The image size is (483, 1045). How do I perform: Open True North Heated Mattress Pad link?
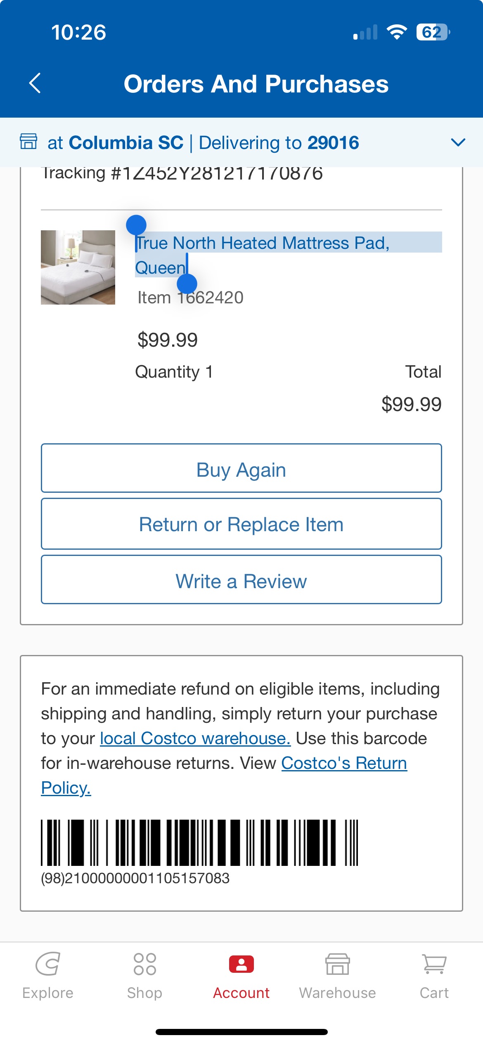click(263, 255)
